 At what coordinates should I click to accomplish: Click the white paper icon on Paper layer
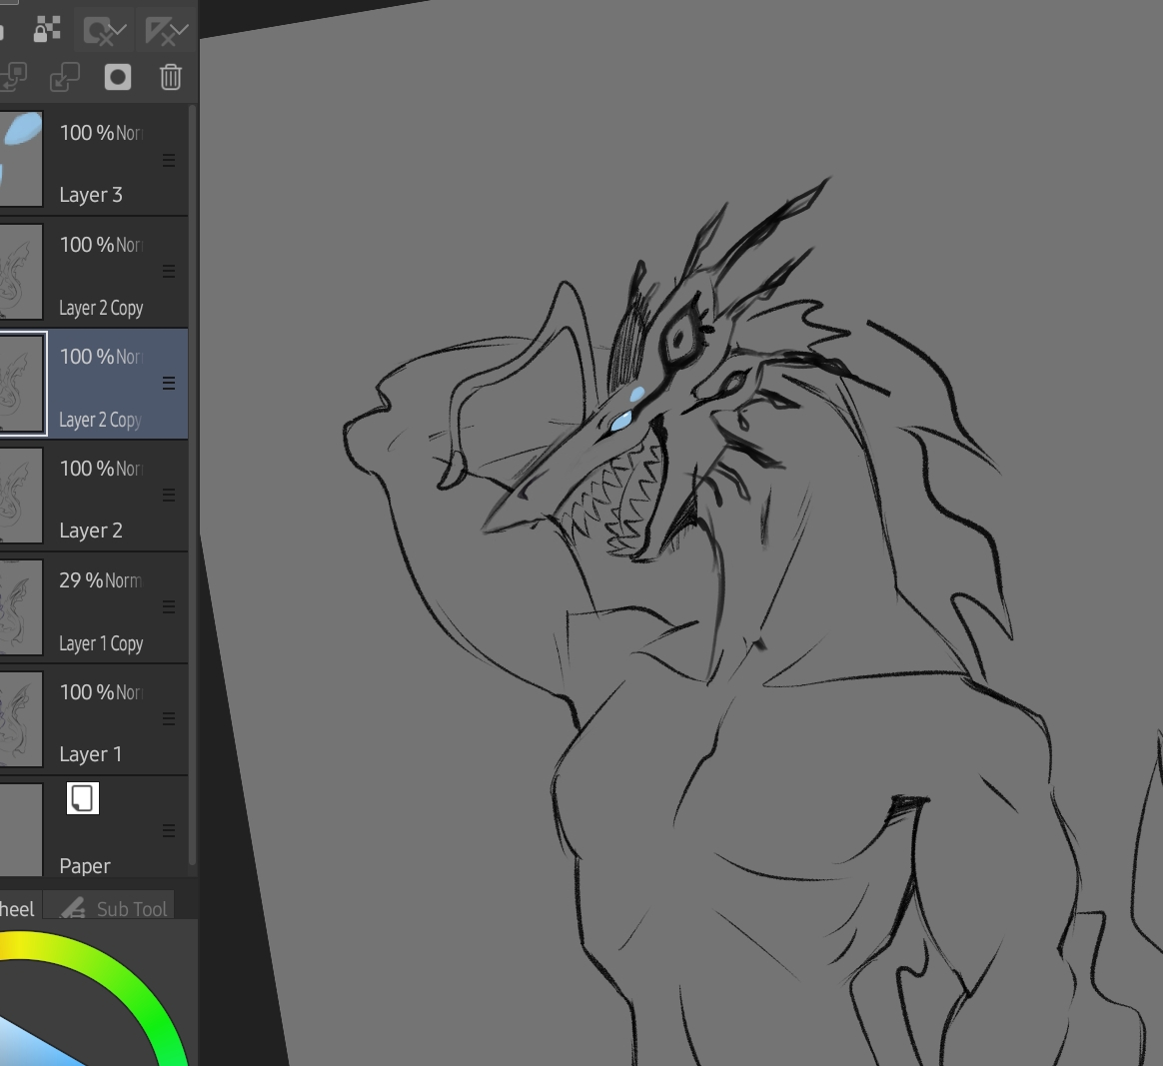[82, 798]
